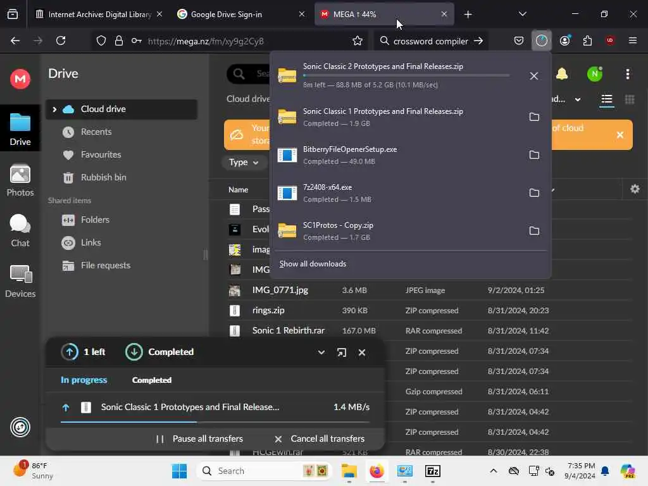648x486 pixels.
Task: Switch to Google Drive Sign-in tab
Action: tap(241, 15)
